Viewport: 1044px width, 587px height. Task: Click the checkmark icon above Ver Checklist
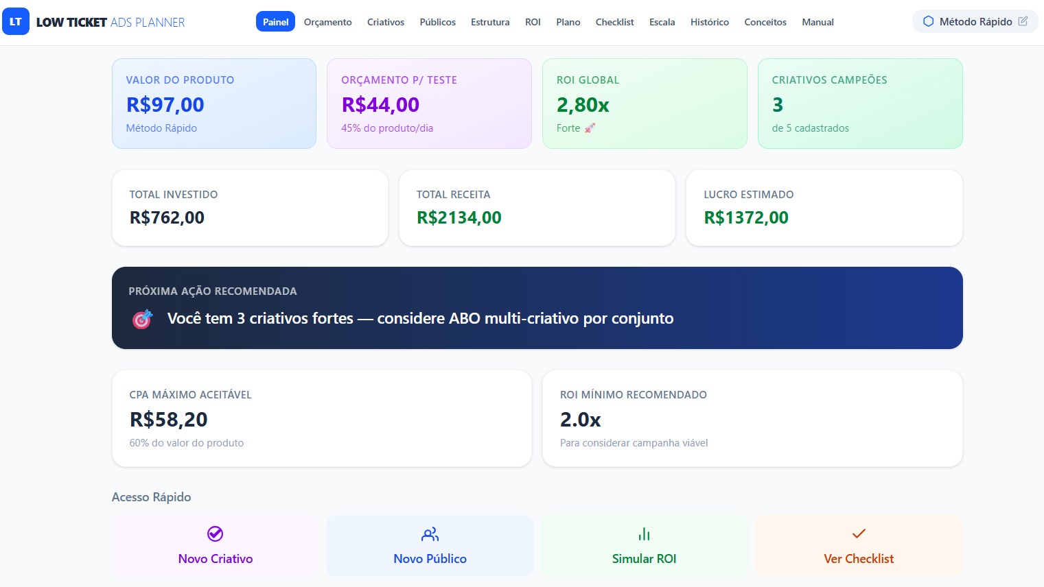(x=859, y=534)
